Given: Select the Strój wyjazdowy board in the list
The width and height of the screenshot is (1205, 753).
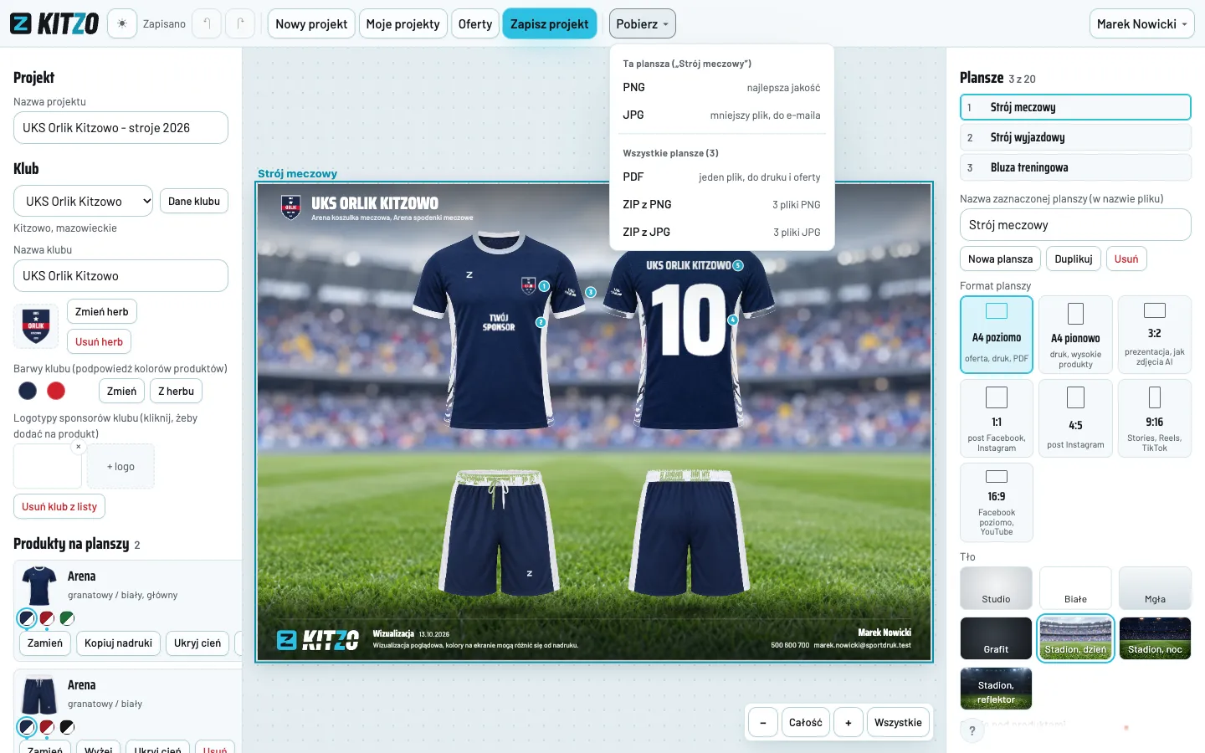Looking at the screenshot, I should (x=1075, y=137).
